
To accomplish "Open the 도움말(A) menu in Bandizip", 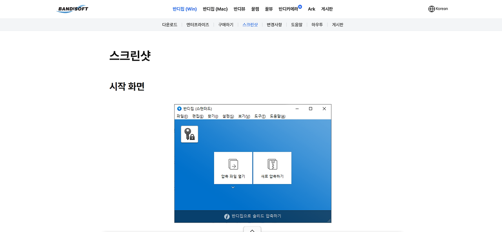I will click(277, 116).
